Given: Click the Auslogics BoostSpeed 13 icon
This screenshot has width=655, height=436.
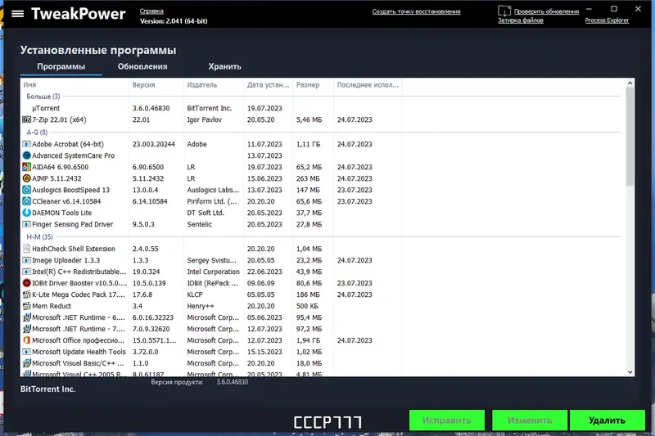Looking at the screenshot, I should pyautogui.click(x=26, y=190).
